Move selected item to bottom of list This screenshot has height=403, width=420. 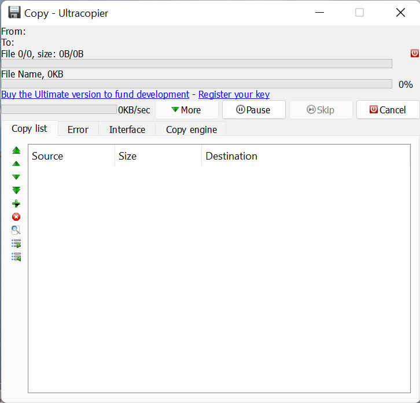click(16, 190)
